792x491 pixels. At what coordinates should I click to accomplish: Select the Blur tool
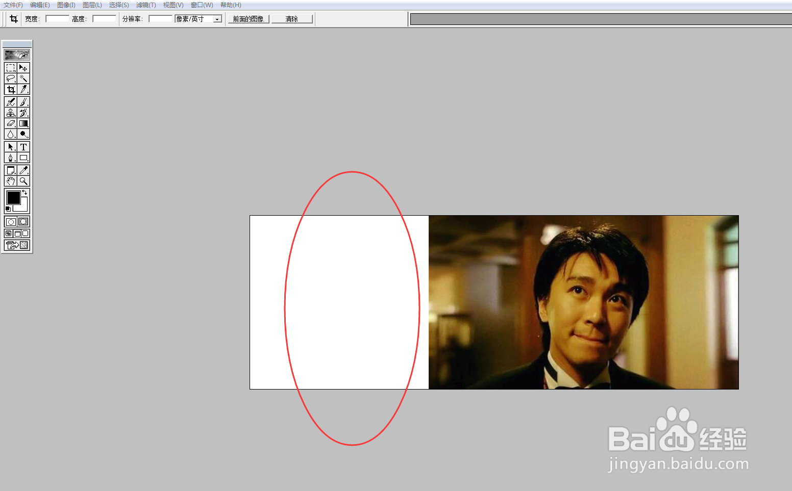click(x=11, y=134)
